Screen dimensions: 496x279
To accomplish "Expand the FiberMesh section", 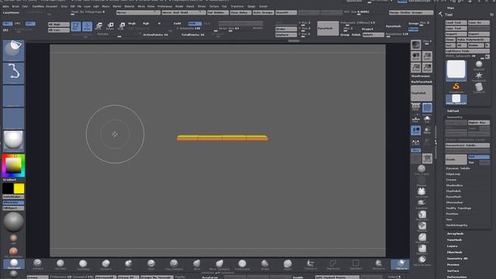I will coord(454,252).
